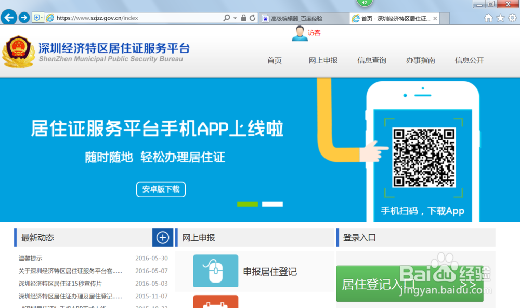Click the date 2015-11-07
Screen dimensions: 520x308
(151, 296)
